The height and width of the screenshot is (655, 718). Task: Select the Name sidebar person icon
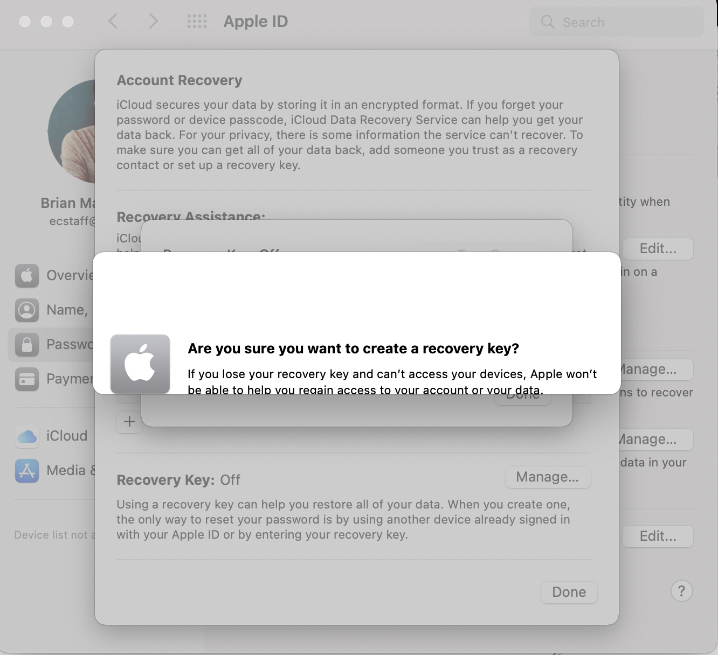(27, 310)
